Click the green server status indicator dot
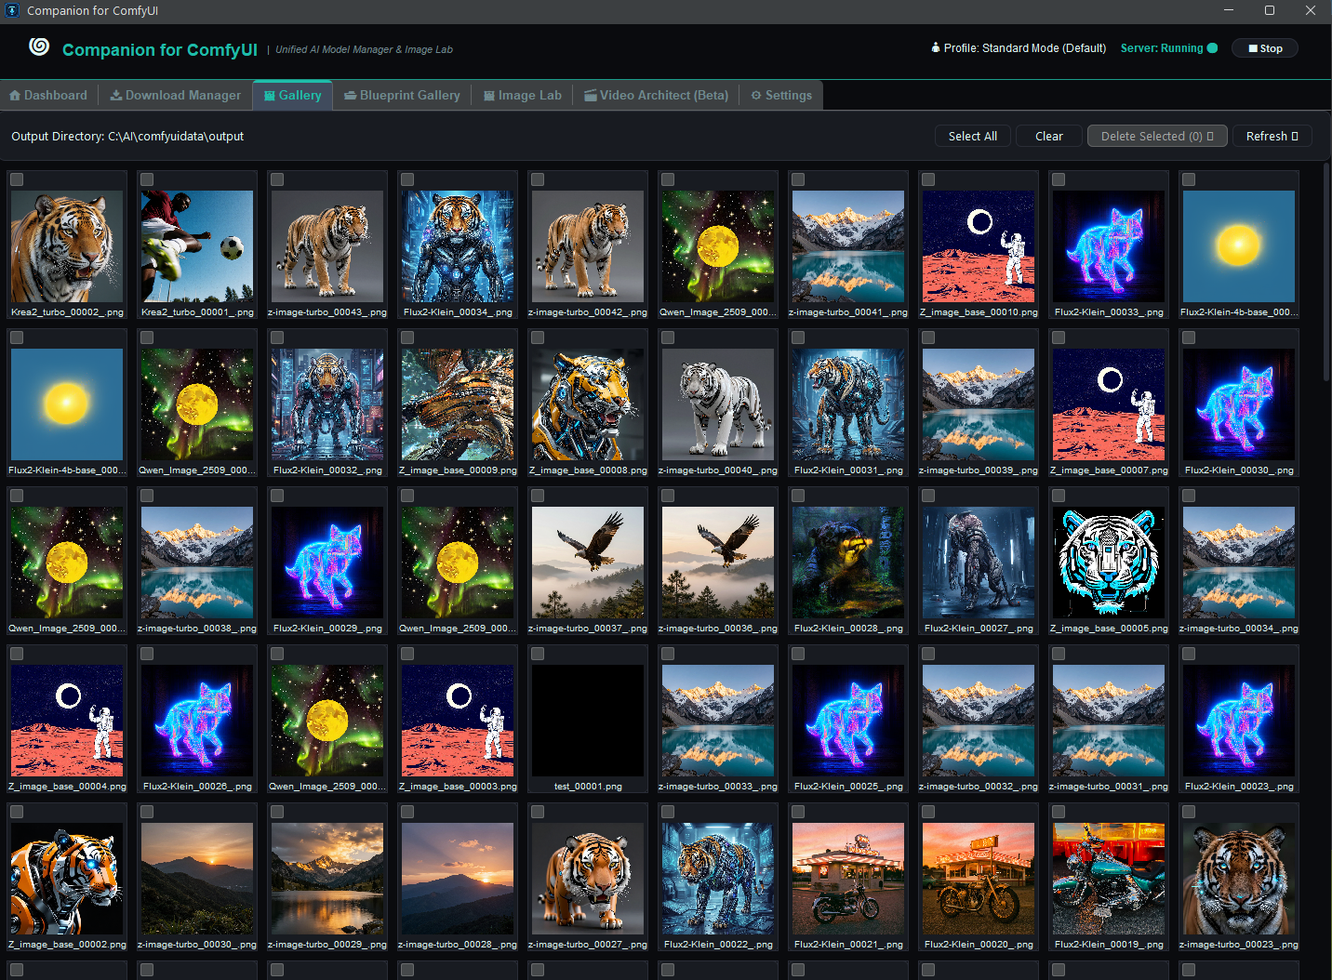Viewport: 1332px width, 980px height. pos(1212,48)
